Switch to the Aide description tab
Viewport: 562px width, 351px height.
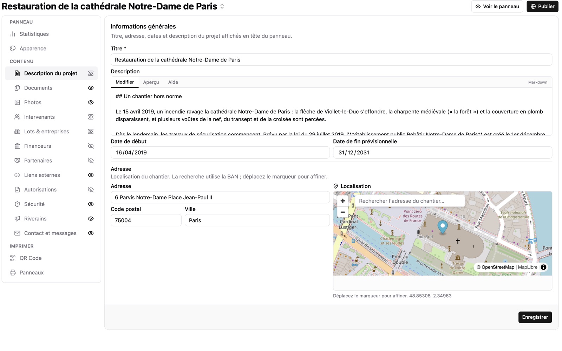click(173, 82)
